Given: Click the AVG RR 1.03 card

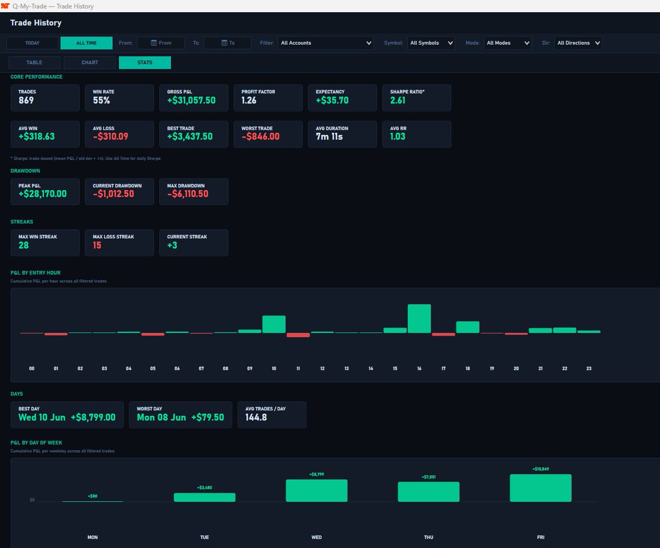Looking at the screenshot, I should (x=417, y=134).
